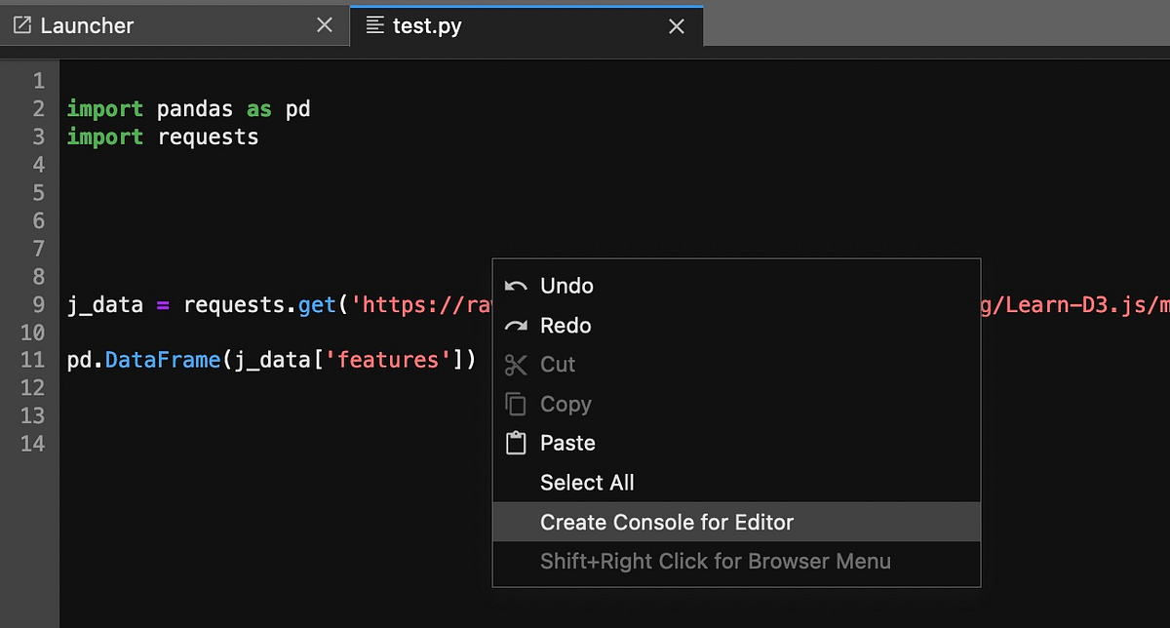The height and width of the screenshot is (628, 1170).
Task: Click the file icon on test.py tab
Action: coord(374,25)
